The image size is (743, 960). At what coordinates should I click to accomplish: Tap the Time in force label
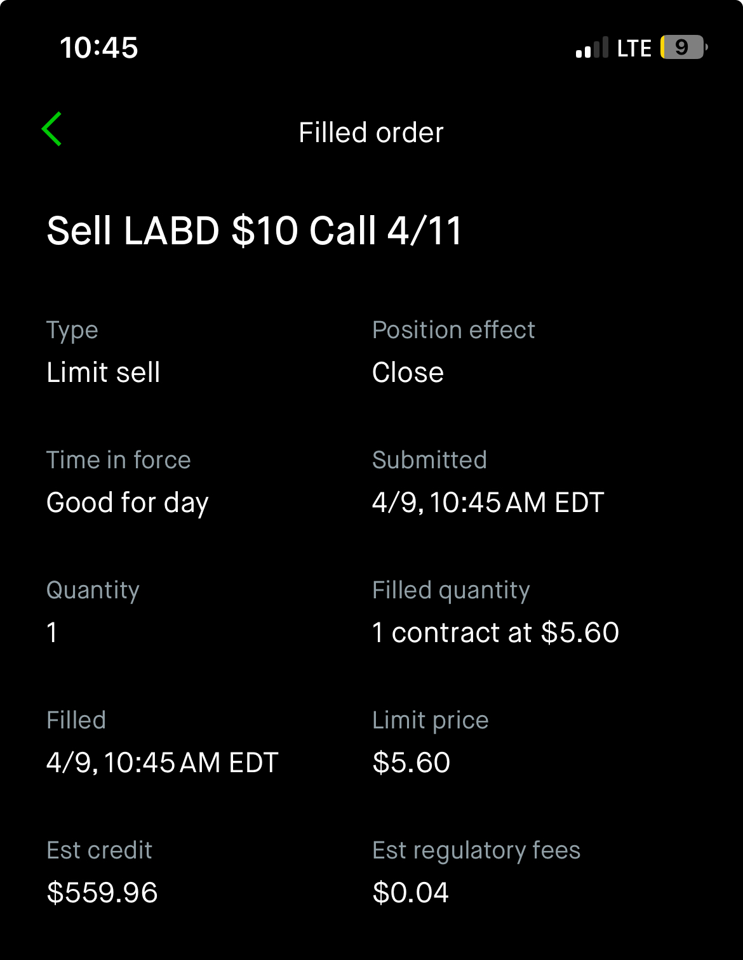[x=119, y=460]
